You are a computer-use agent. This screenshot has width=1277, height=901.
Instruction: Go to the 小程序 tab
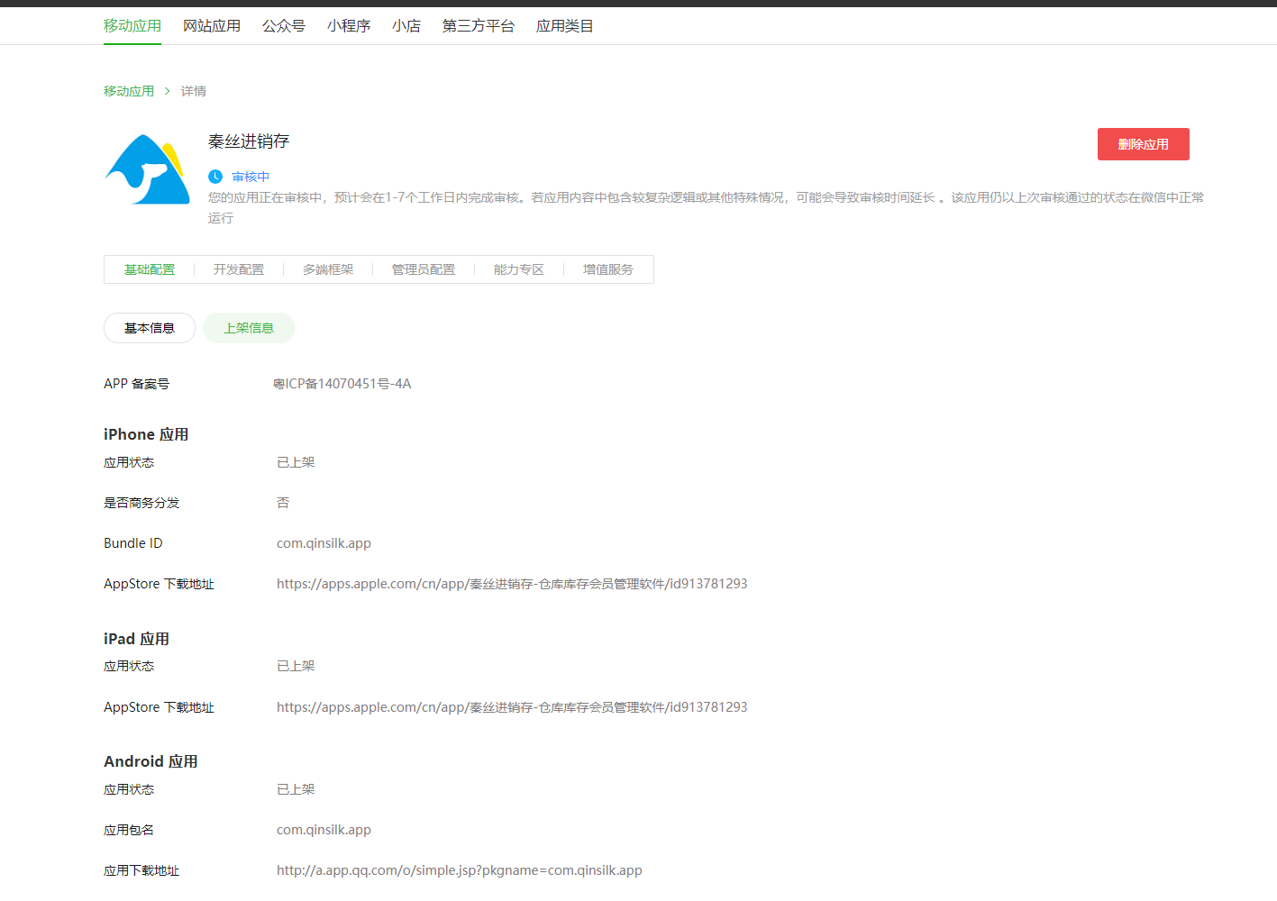point(349,26)
